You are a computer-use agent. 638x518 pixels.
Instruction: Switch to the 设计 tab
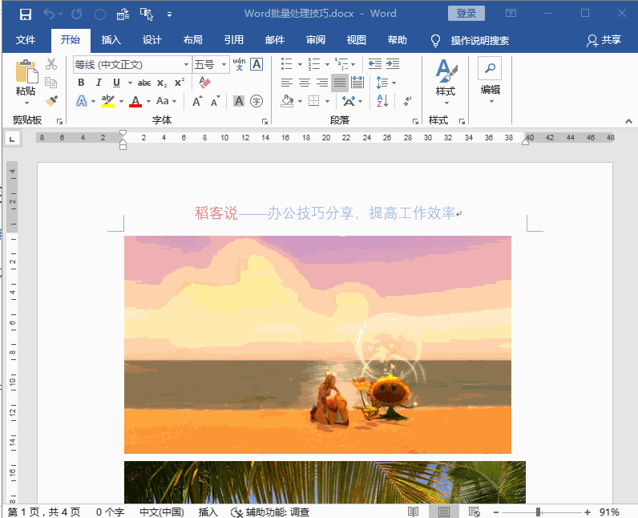click(152, 40)
